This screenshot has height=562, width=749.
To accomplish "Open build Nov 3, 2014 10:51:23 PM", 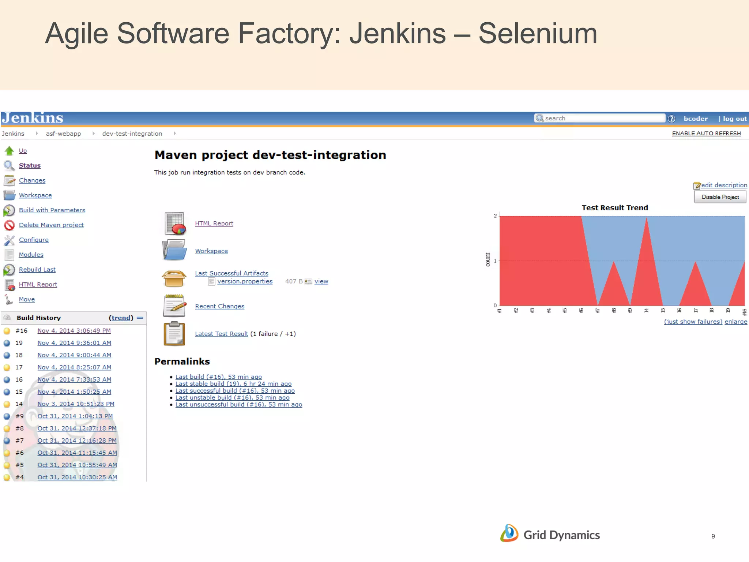I will [x=76, y=404].
